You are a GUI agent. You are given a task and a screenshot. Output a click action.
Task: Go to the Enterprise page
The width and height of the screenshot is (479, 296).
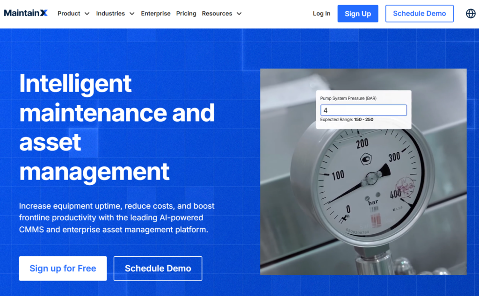click(x=155, y=14)
